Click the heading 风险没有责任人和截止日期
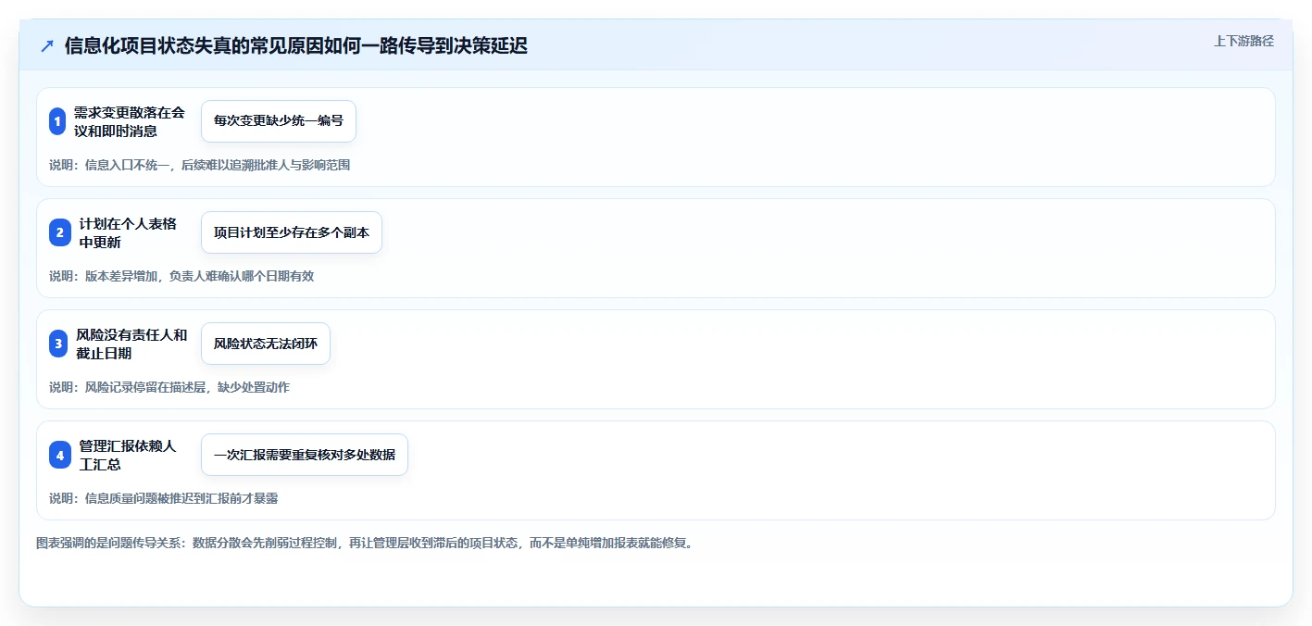1312x626 pixels. click(132, 344)
